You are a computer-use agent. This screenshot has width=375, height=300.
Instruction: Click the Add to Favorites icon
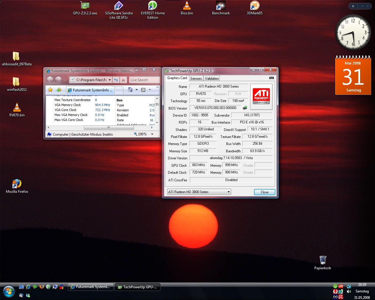tap(59, 90)
